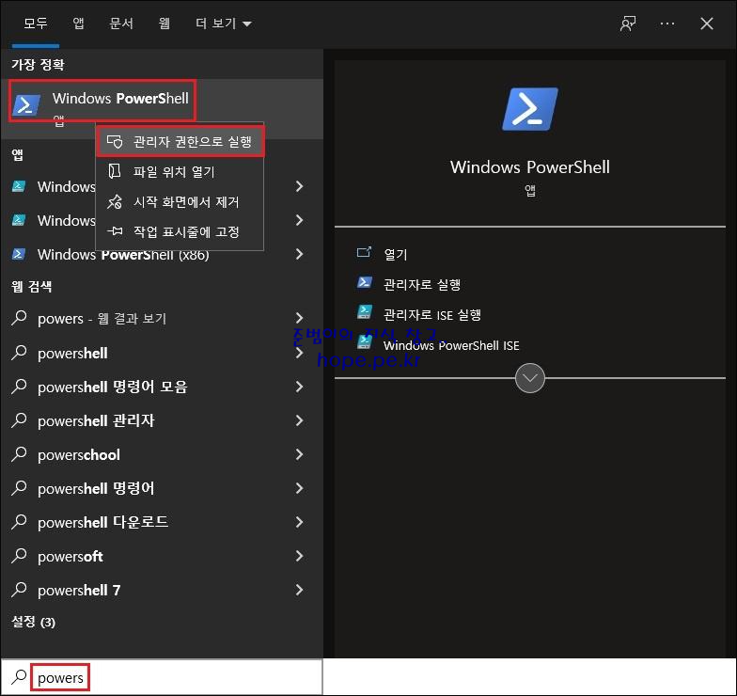Click the feedback person icon
The image size is (737, 696).
pos(628,24)
